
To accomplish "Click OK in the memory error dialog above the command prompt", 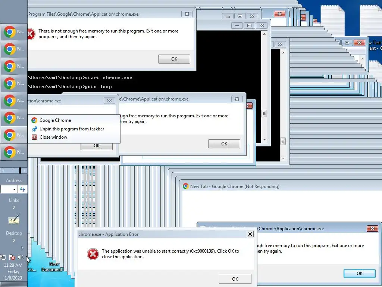I will pyautogui.click(x=174, y=59).
